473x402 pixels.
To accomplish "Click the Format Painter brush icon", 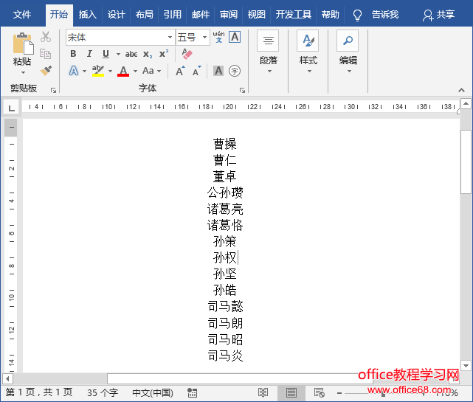I will (46, 71).
